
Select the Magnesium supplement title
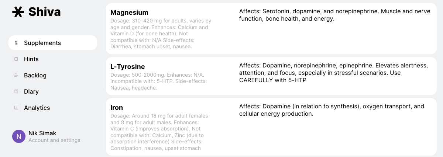point(129,13)
